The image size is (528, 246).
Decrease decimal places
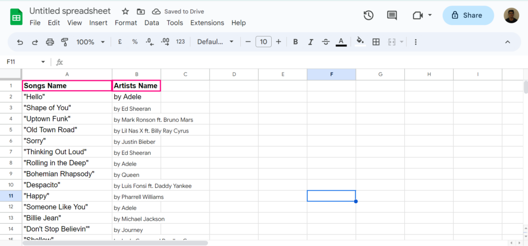[x=150, y=42]
